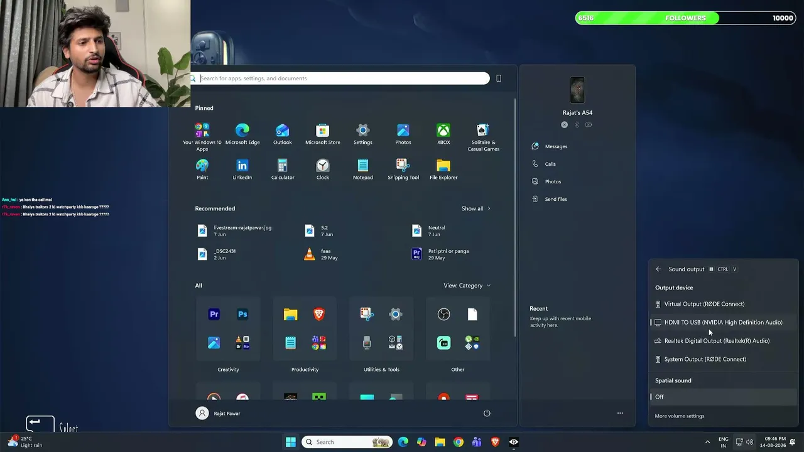This screenshot has width=804, height=452.
Task: Go back from Sound output panel
Action: click(x=658, y=269)
